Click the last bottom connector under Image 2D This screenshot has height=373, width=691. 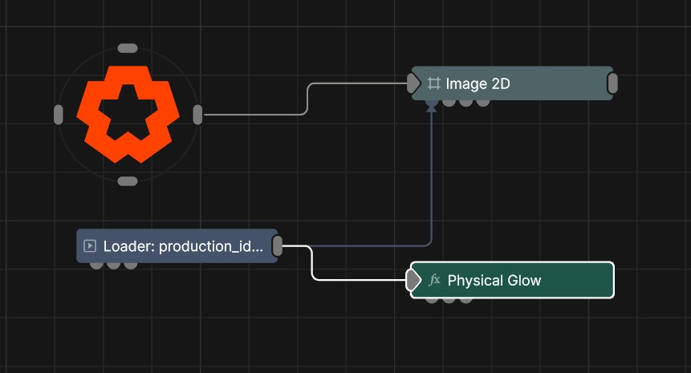(482, 103)
